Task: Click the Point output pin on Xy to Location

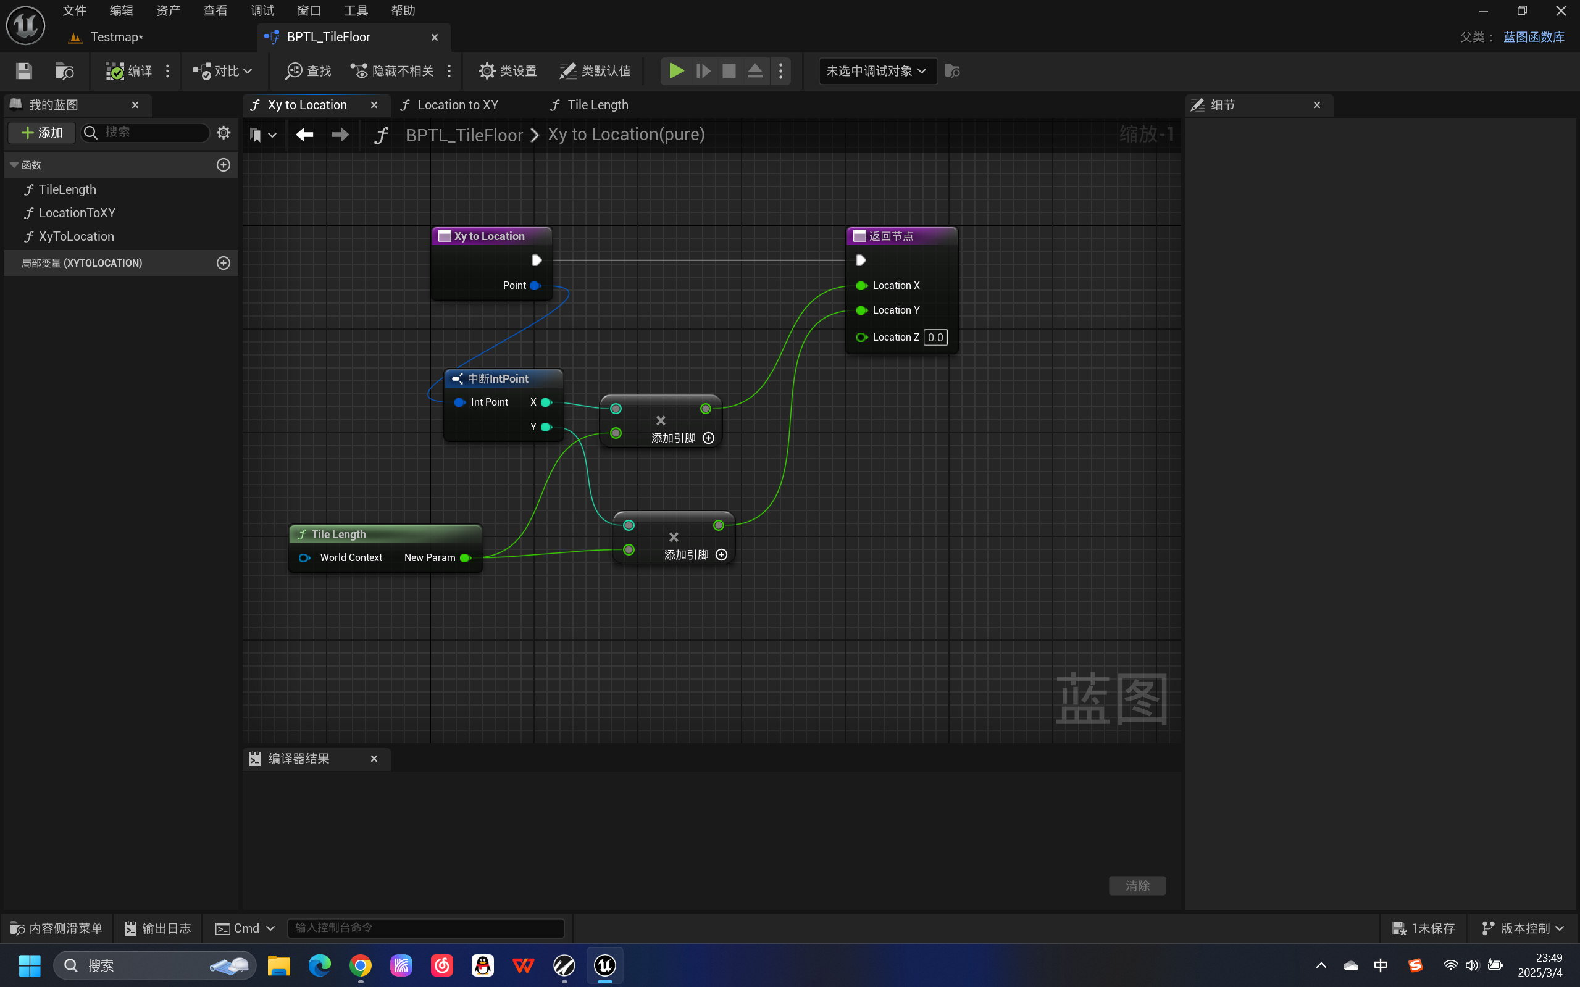Action: click(535, 285)
